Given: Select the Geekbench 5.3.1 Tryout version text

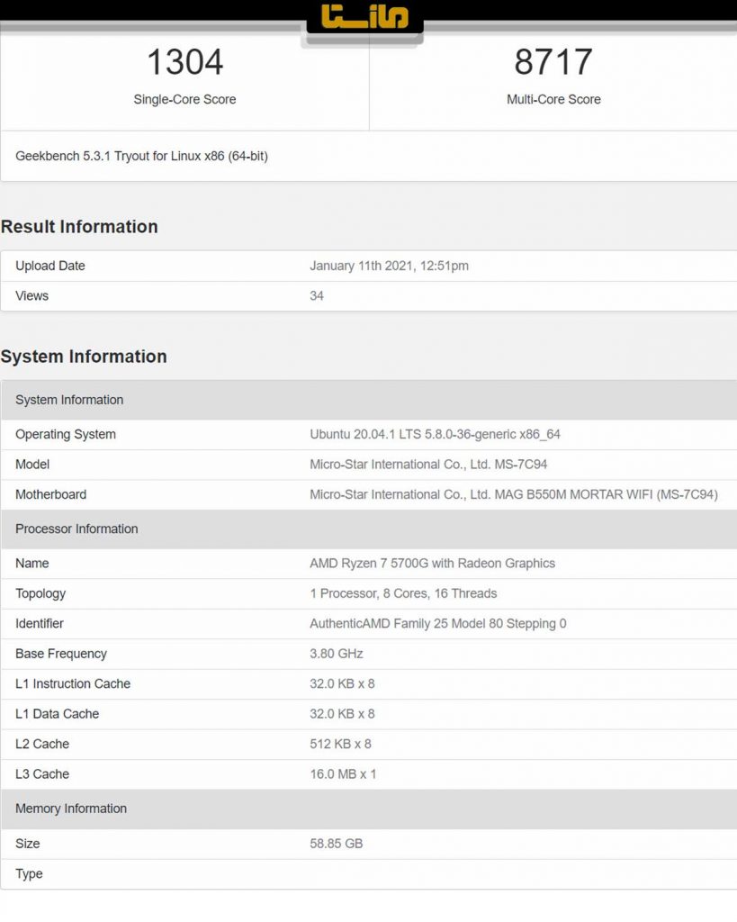Looking at the screenshot, I should click(x=141, y=157).
